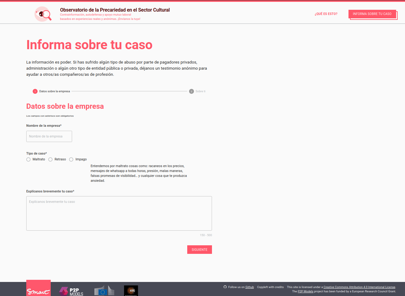This screenshot has width=405, height=296.
Task: Select the Maltrato radio button
Action: [28, 159]
